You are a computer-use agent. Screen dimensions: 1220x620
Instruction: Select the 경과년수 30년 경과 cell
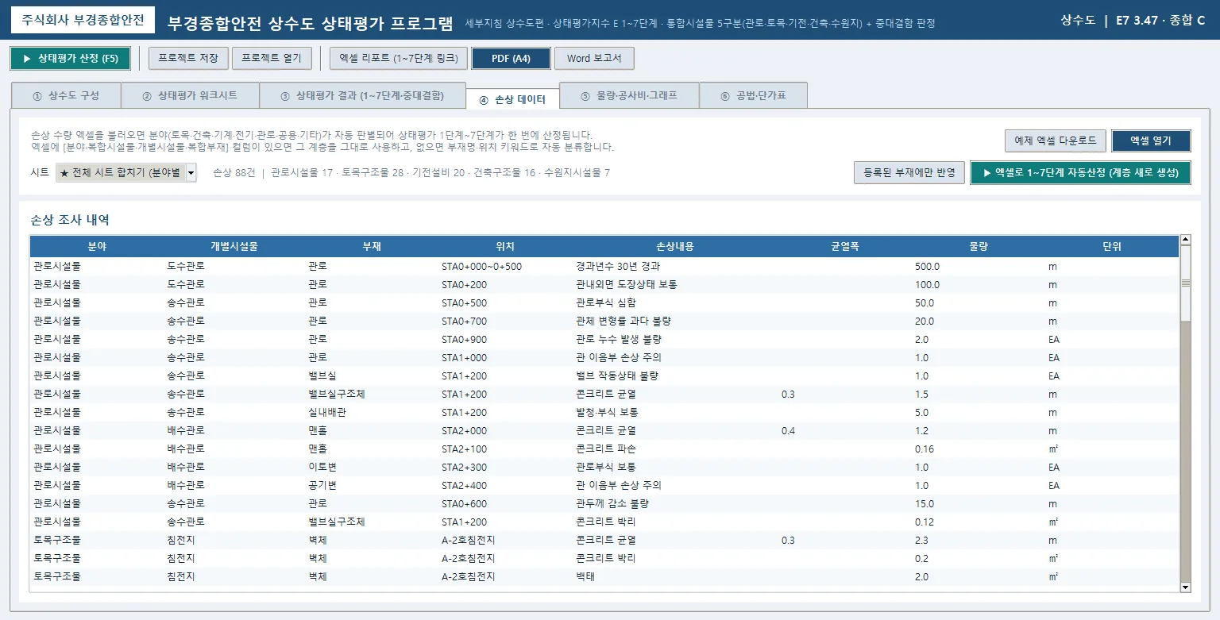pos(618,266)
